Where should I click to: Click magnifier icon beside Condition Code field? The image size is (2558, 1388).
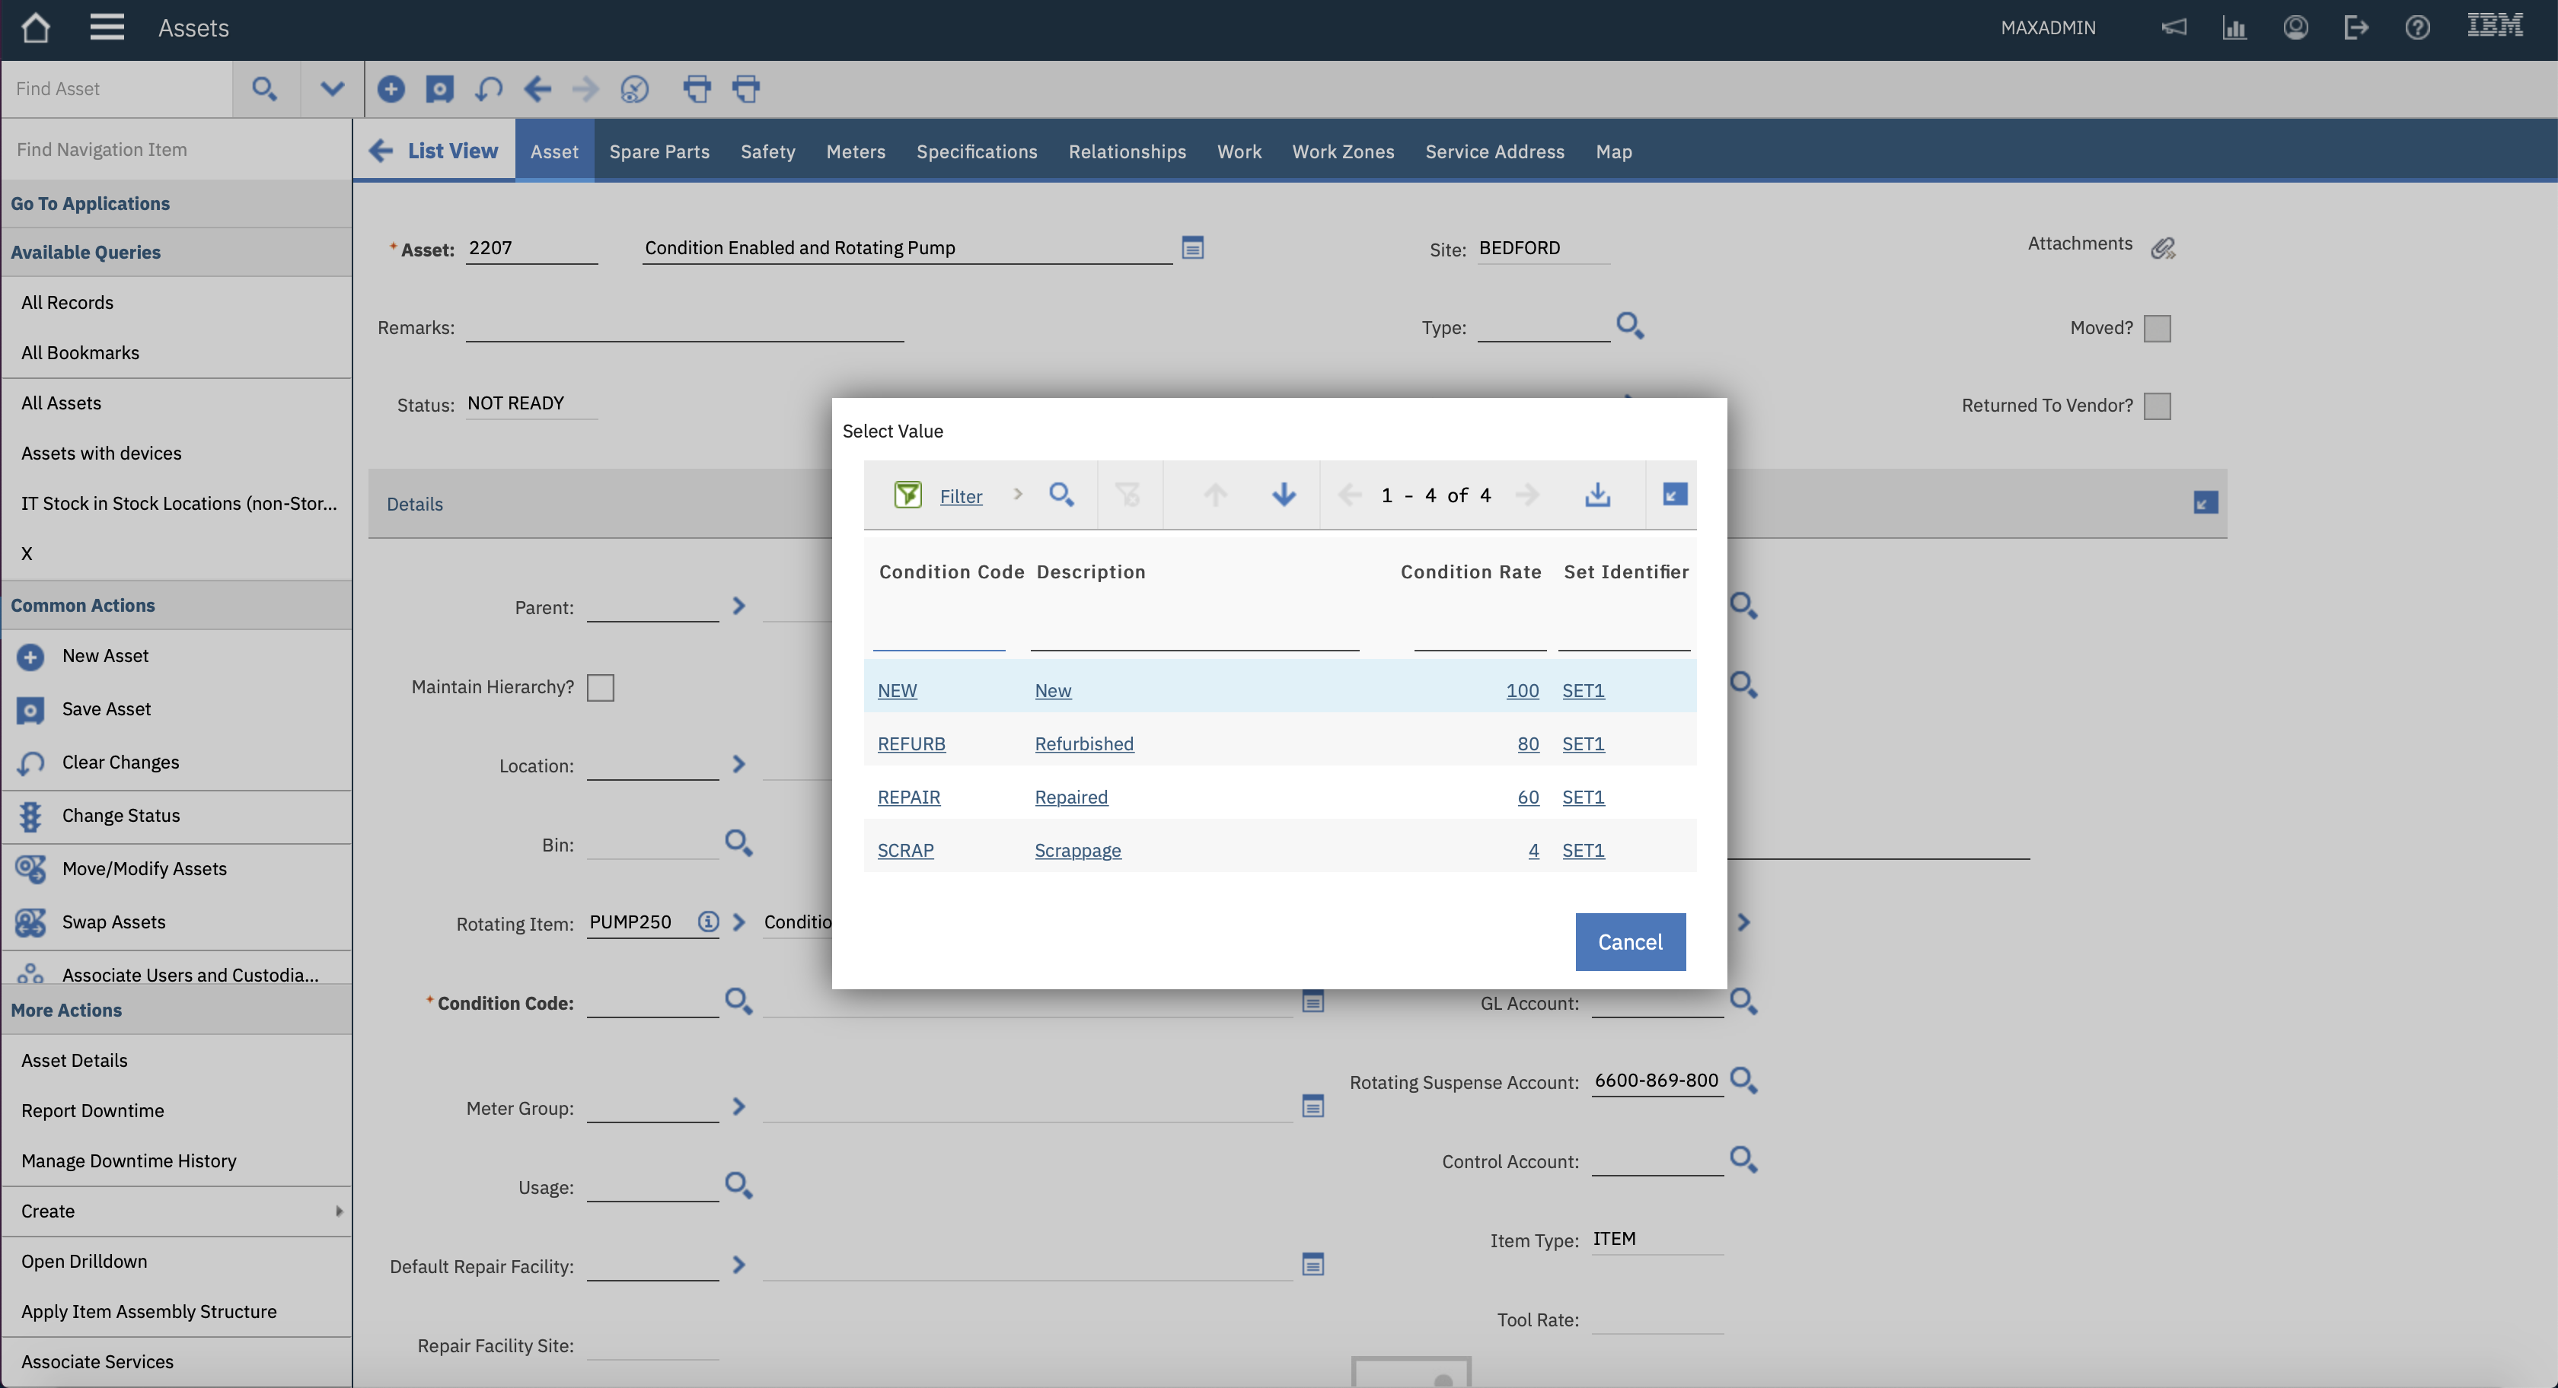[738, 1001]
